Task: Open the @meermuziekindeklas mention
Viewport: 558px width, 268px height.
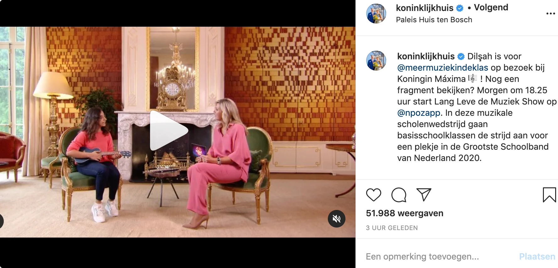Action: (x=442, y=67)
